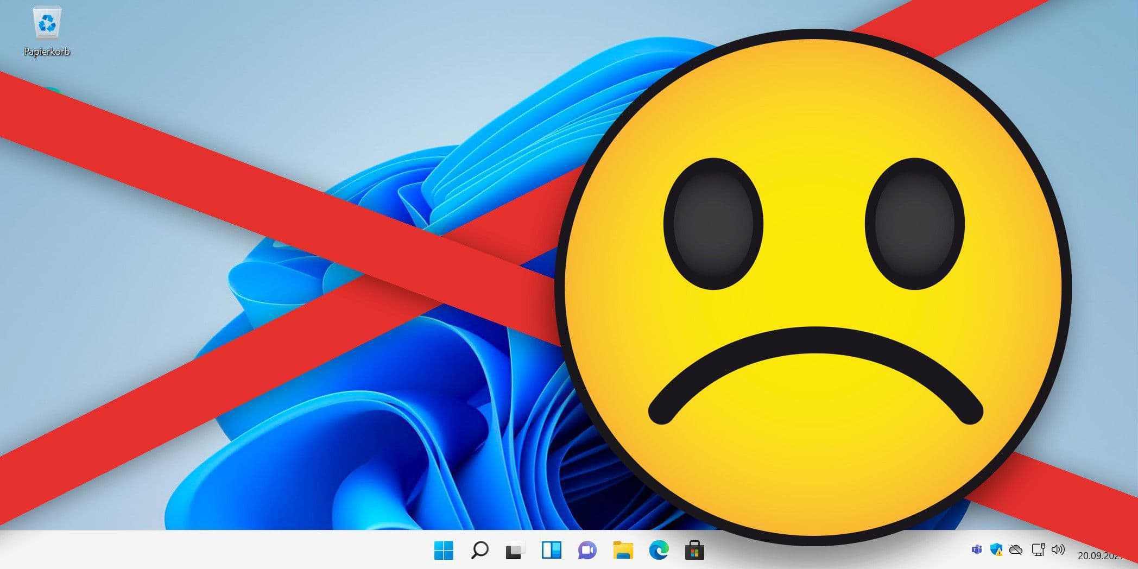Click the 20.09.2021 date in taskbar
Viewport: 1138px width, 569px height.
[1101, 555]
